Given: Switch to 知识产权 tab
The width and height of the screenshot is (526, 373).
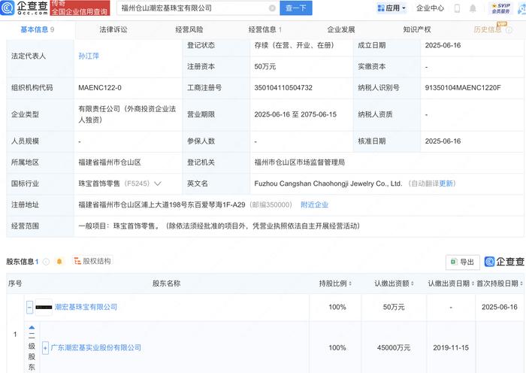Looking at the screenshot, I should [417, 29].
